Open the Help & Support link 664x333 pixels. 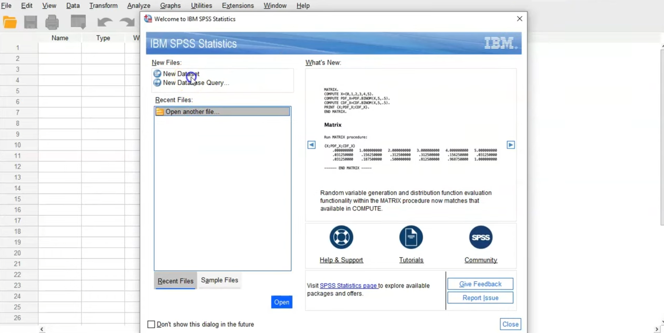coord(341,260)
